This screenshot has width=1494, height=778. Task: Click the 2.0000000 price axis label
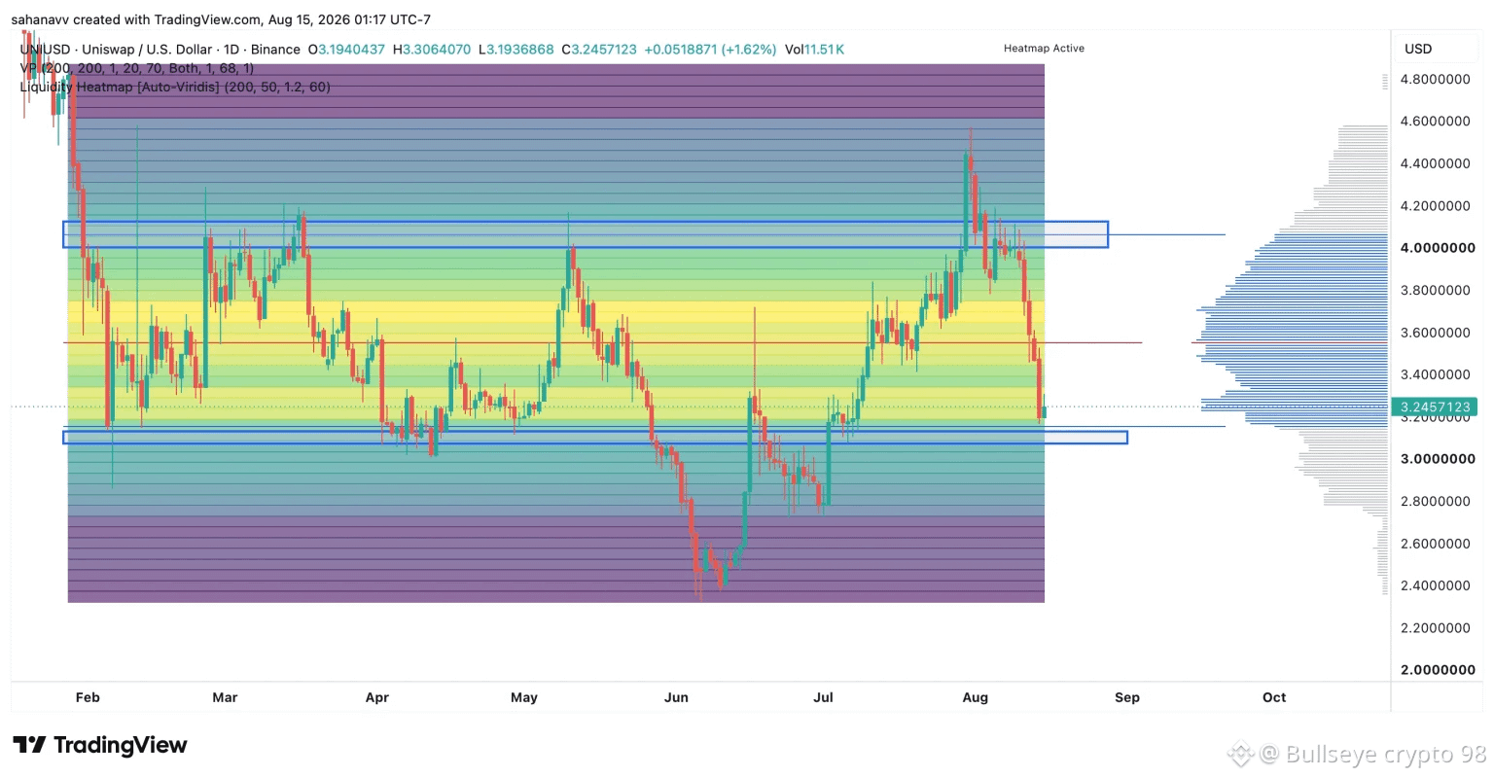[1438, 670]
